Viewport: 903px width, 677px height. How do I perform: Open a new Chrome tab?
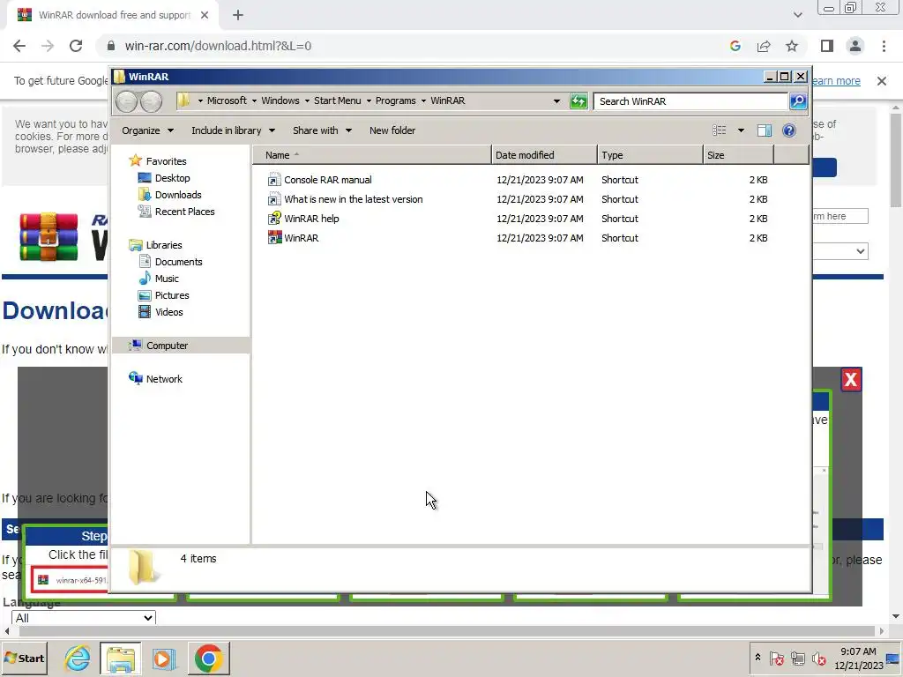click(238, 15)
